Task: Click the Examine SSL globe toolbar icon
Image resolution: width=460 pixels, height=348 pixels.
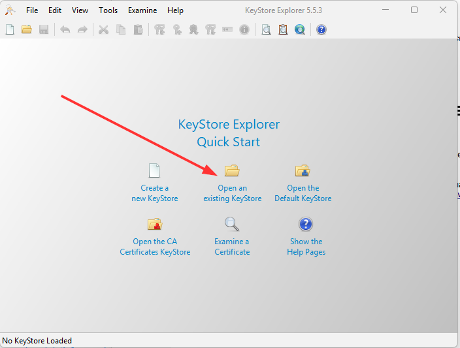Action: click(x=300, y=29)
